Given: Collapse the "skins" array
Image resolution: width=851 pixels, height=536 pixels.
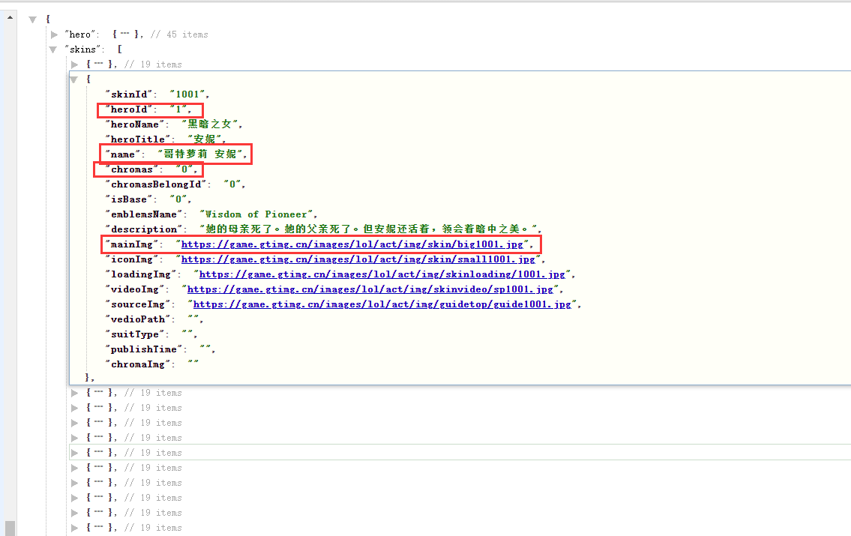Looking at the screenshot, I should (x=53, y=49).
